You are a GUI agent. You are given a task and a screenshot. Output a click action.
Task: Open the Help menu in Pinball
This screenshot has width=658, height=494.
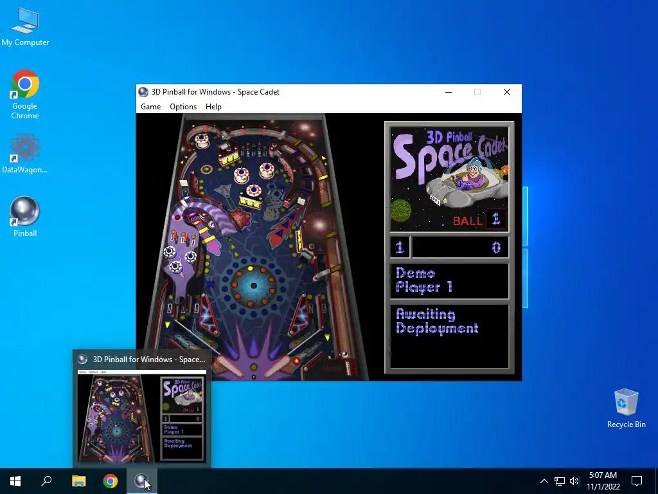click(213, 107)
